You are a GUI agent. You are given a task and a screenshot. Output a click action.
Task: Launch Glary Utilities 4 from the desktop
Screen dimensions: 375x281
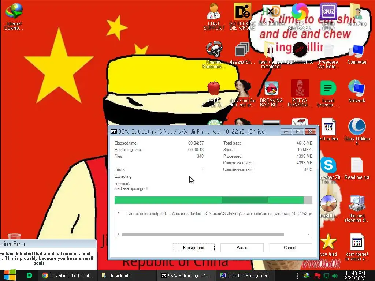click(357, 131)
